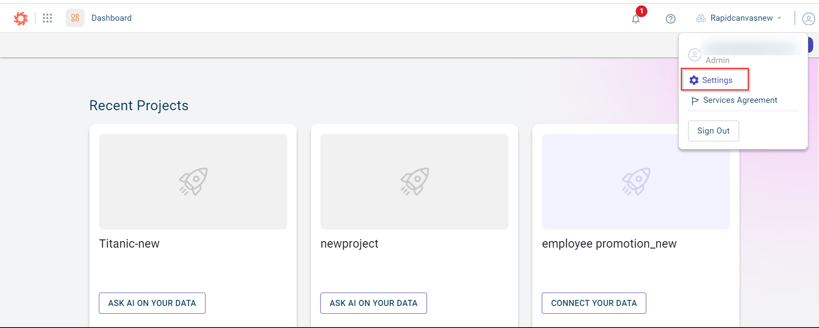
Task: Click the Settings gear icon
Action: (x=694, y=80)
